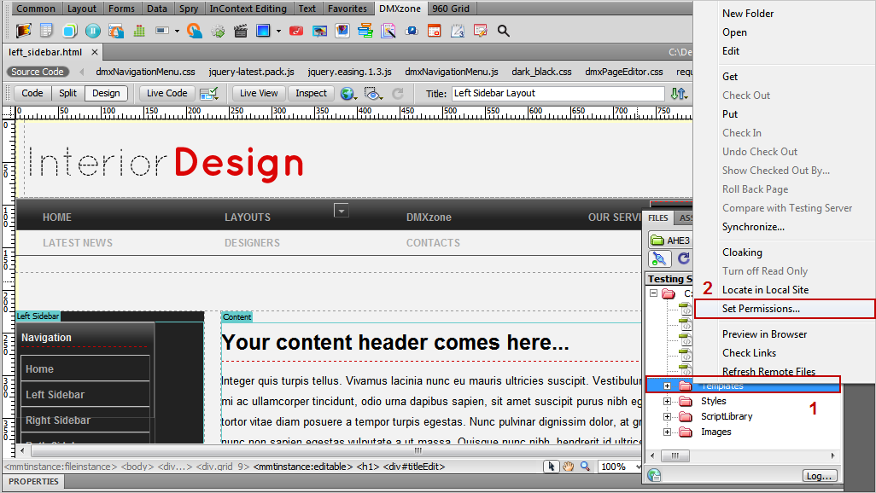Viewport: 876px width, 493px height.
Task: Switch to Design view
Action: click(106, 93)
